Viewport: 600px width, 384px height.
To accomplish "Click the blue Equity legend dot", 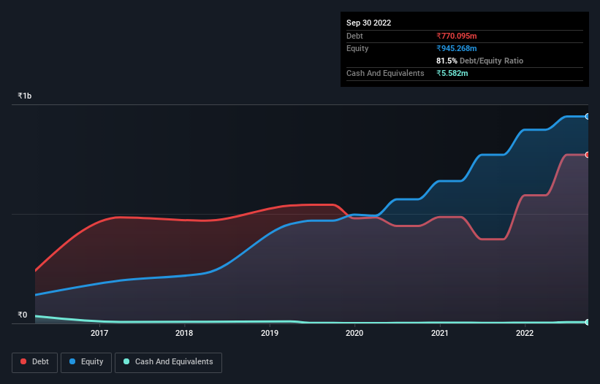I will (72, 361).
